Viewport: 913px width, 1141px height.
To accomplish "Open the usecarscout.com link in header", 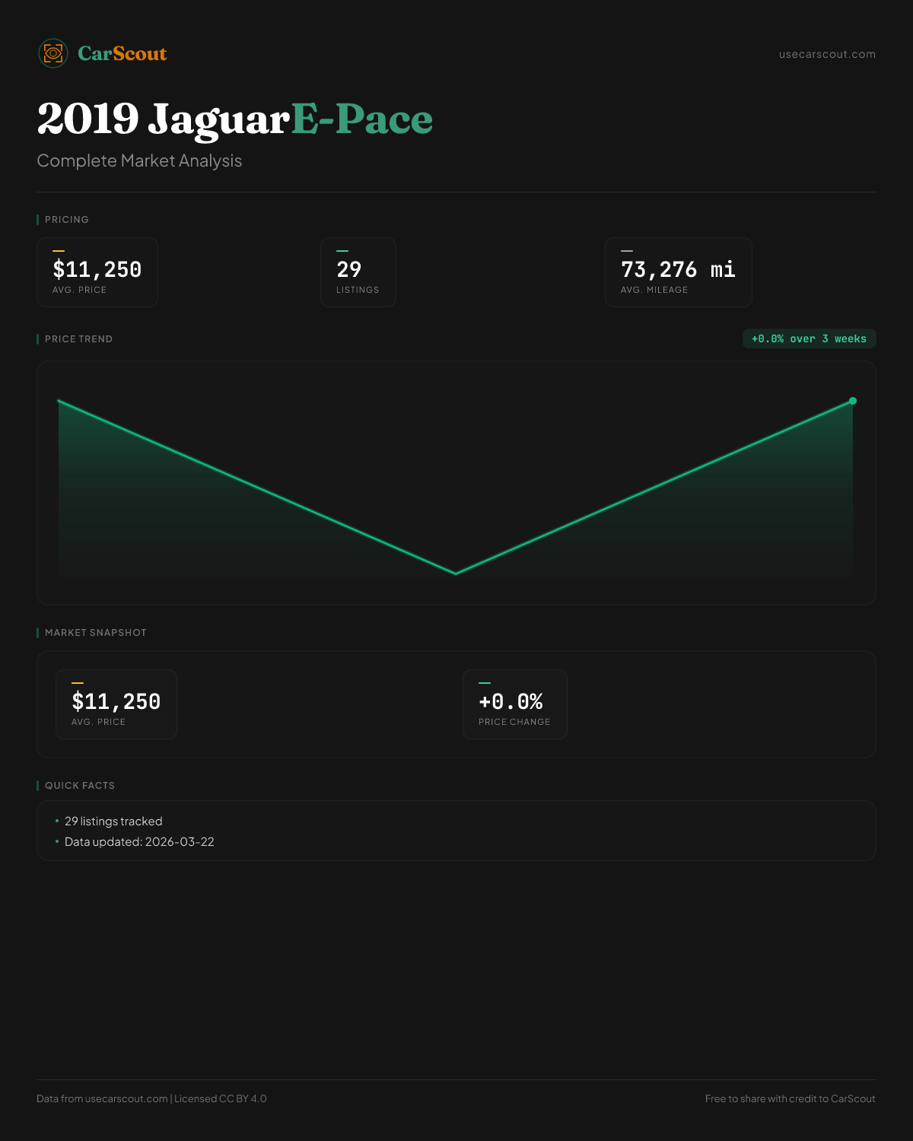I will pos(827,54).
